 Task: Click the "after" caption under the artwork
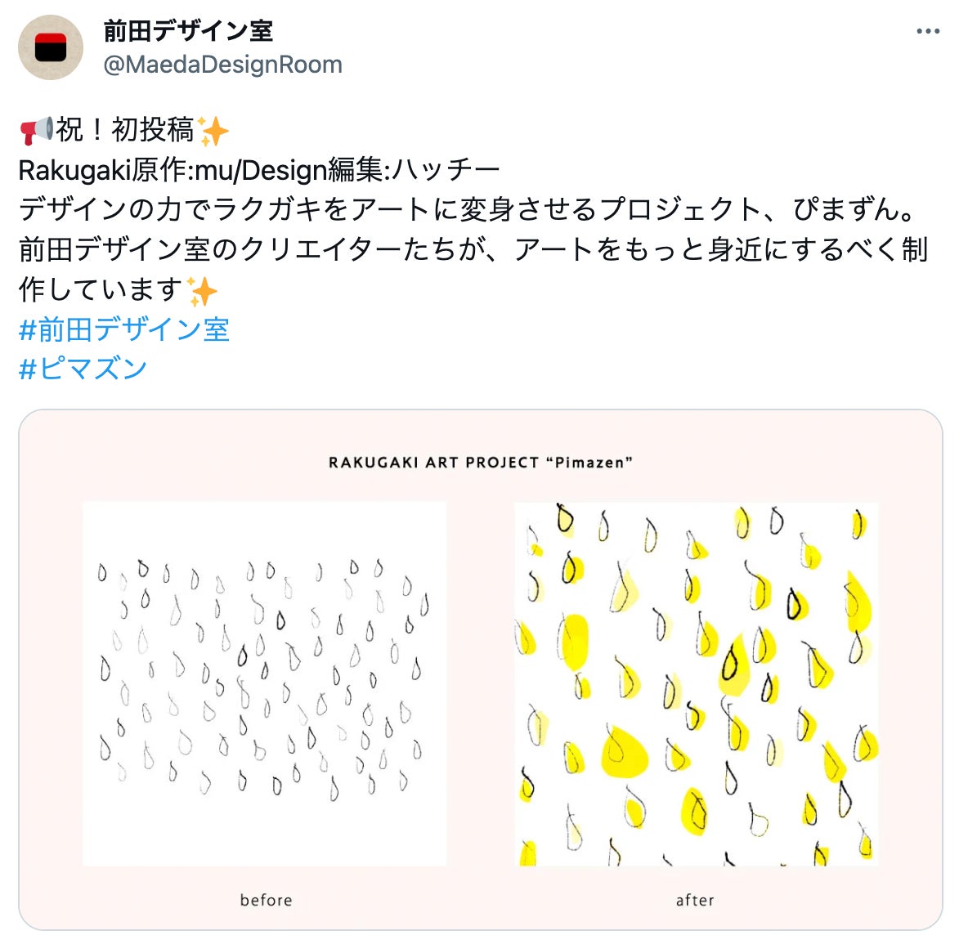695,900
